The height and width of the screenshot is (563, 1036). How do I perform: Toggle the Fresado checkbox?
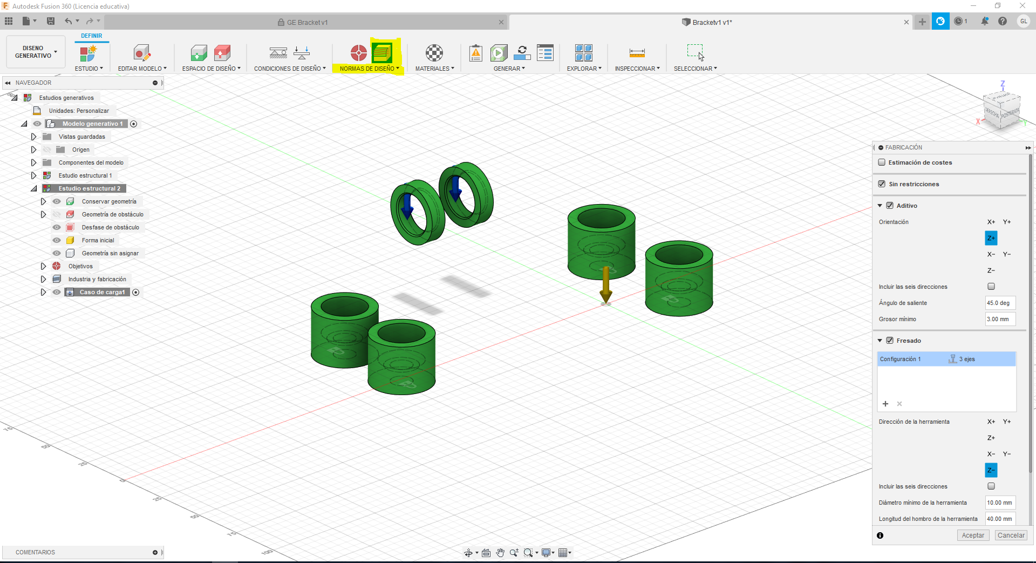point(890,341)
